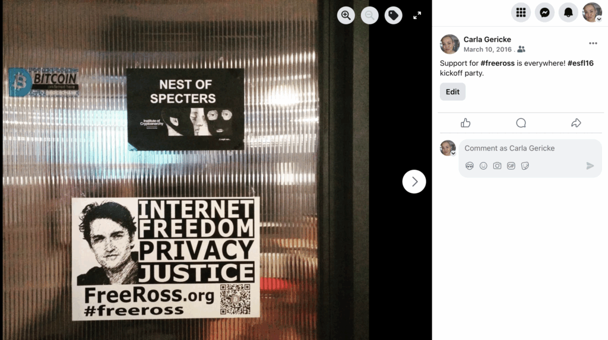Enter fullscreen photo view

pos(417,15)
